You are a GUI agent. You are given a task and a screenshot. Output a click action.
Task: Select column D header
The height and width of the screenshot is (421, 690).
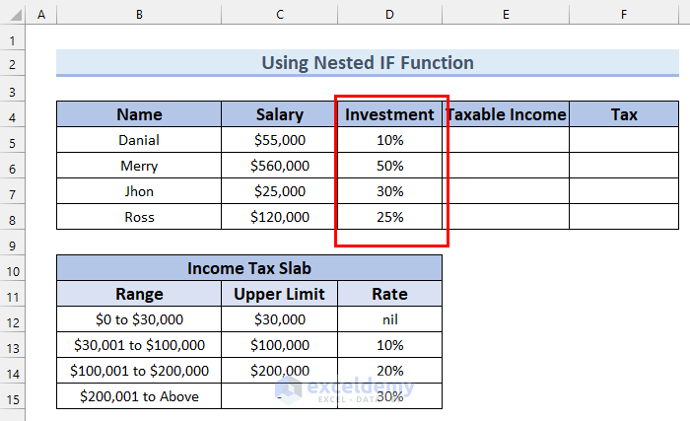click(389, 15)
